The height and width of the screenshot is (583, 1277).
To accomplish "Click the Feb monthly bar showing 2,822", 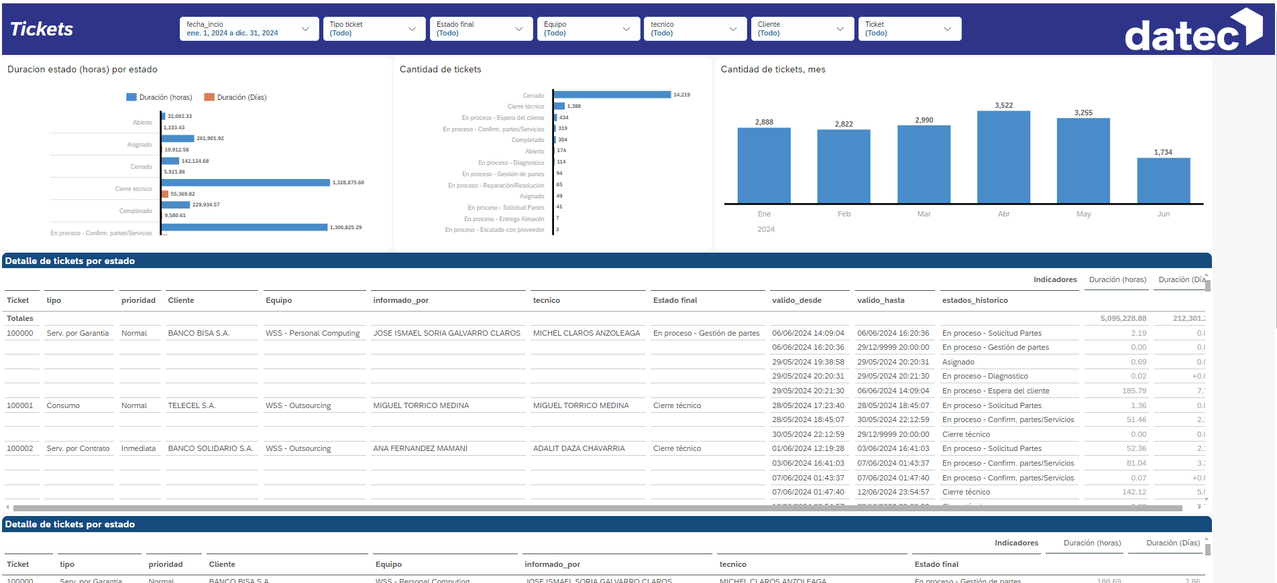I will [x=844, y=166].
